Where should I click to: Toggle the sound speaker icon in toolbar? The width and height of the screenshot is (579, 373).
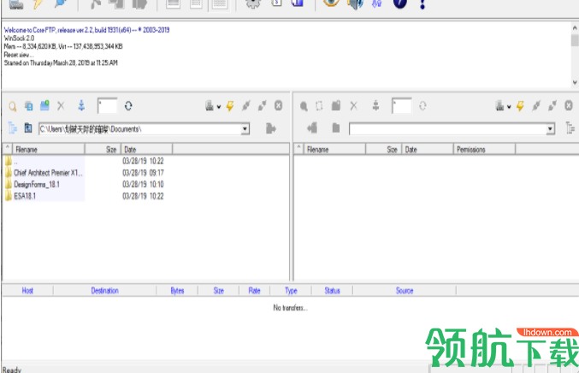tap(355, 3)
